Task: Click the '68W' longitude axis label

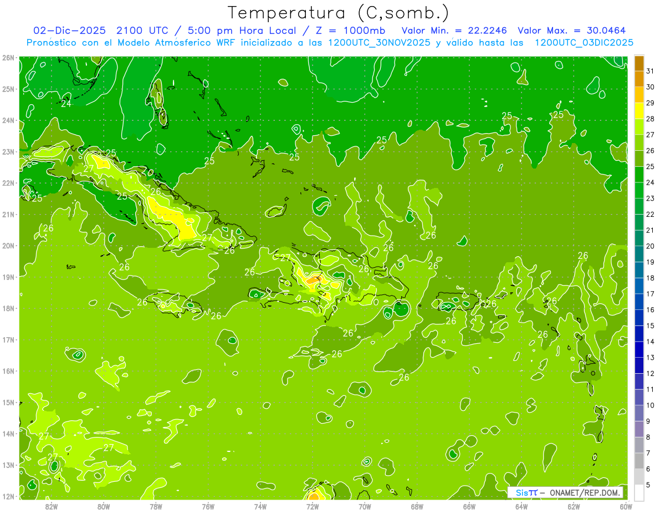Action: tap(417, 506)
